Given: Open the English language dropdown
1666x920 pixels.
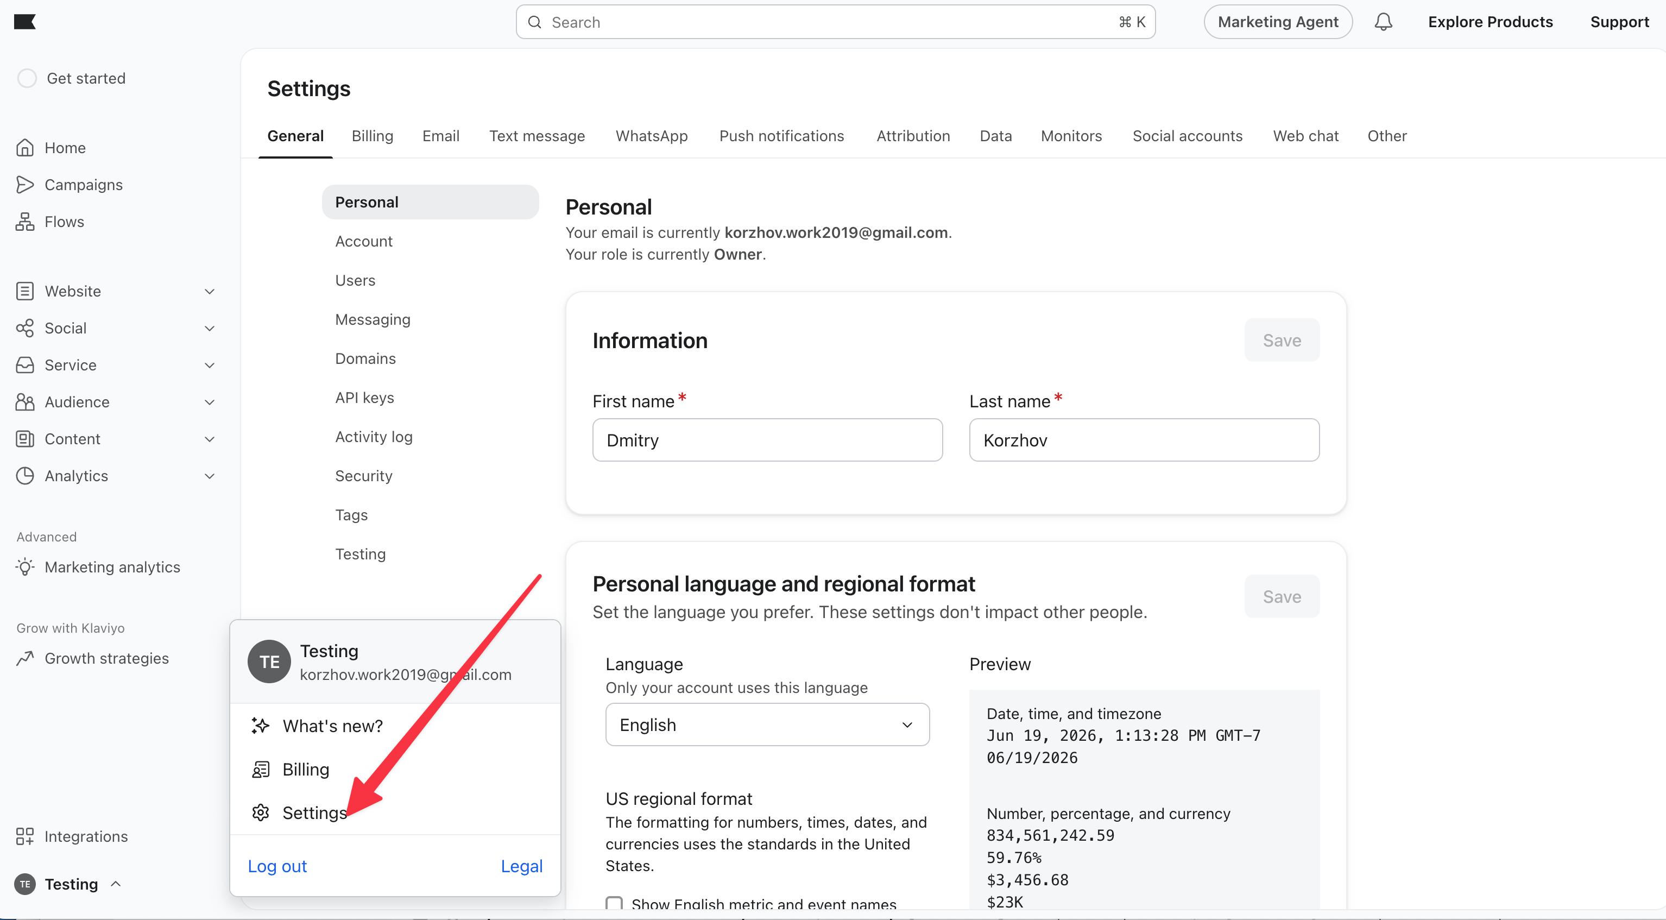Looking at the screenshot, I should 767,724.
